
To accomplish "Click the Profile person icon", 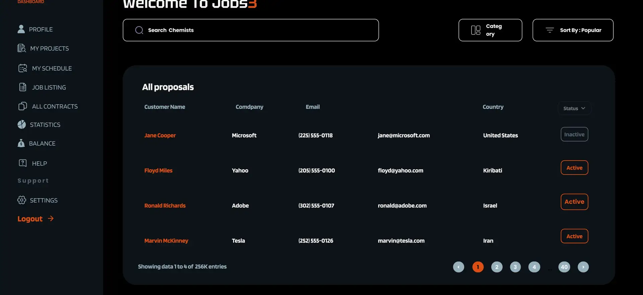I will tap(21, 29).
